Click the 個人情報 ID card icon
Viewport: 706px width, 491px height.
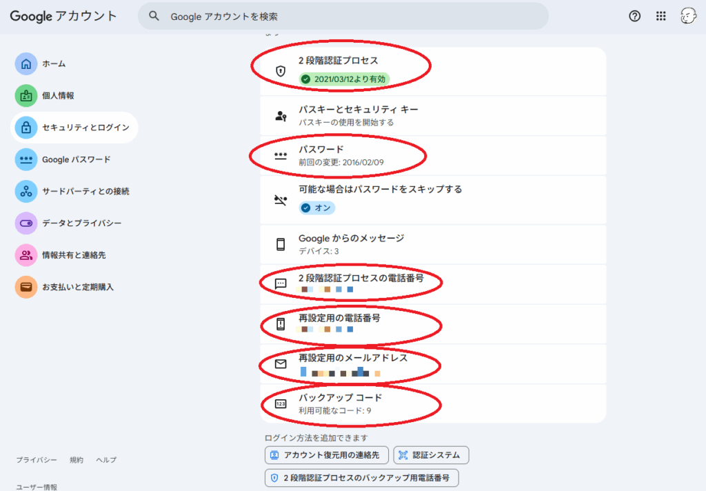26,96
